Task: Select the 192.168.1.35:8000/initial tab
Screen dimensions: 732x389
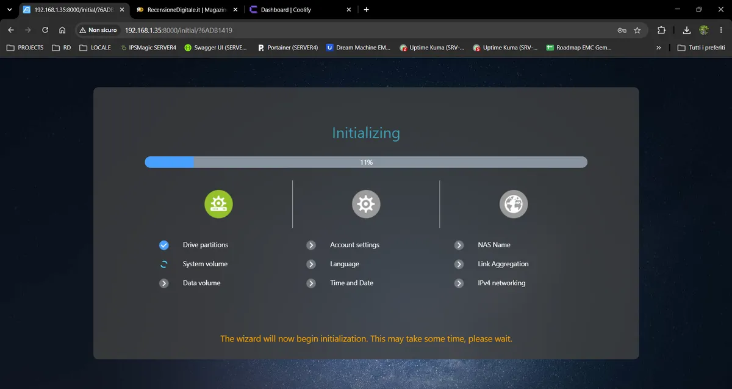Action: pos(73,10)
